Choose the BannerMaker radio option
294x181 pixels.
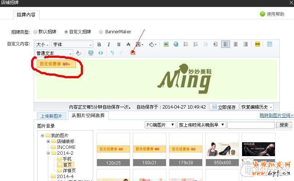(101, 32)
